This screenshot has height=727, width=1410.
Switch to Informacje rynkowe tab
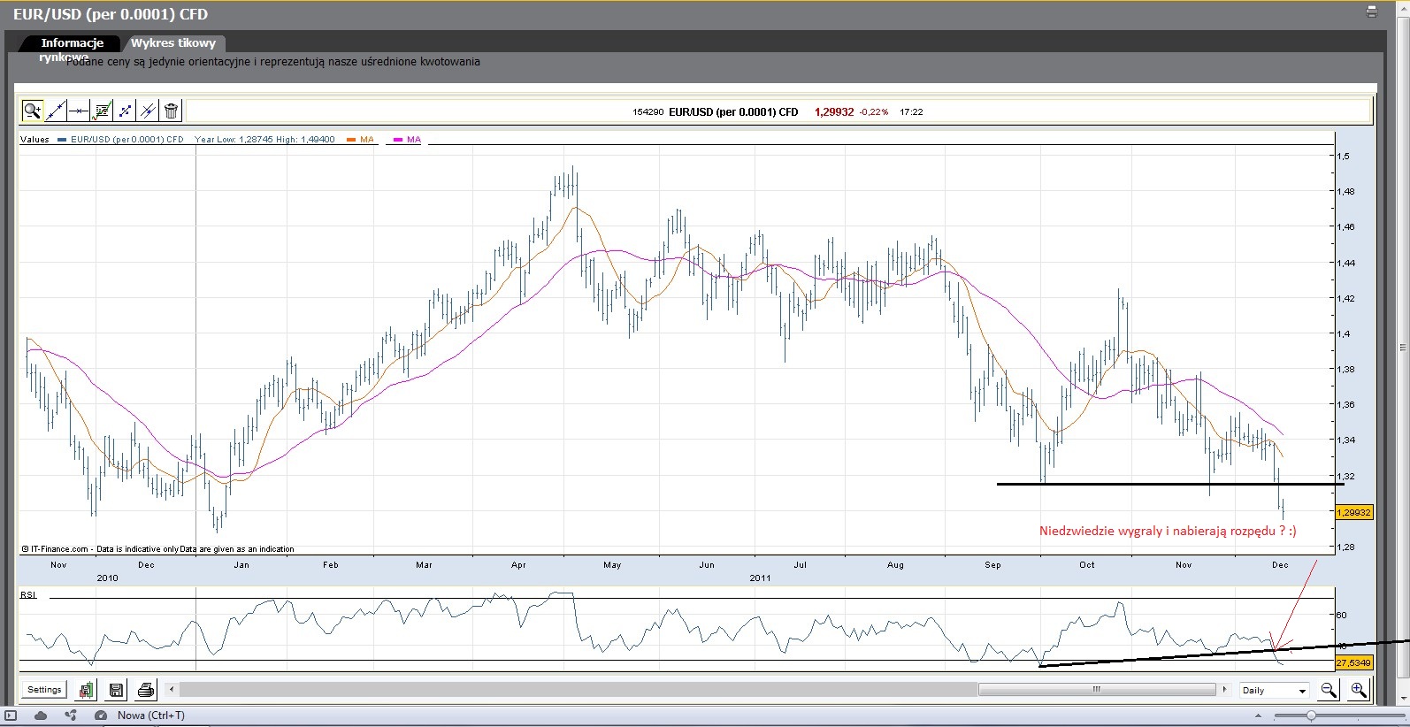[72, 43]
